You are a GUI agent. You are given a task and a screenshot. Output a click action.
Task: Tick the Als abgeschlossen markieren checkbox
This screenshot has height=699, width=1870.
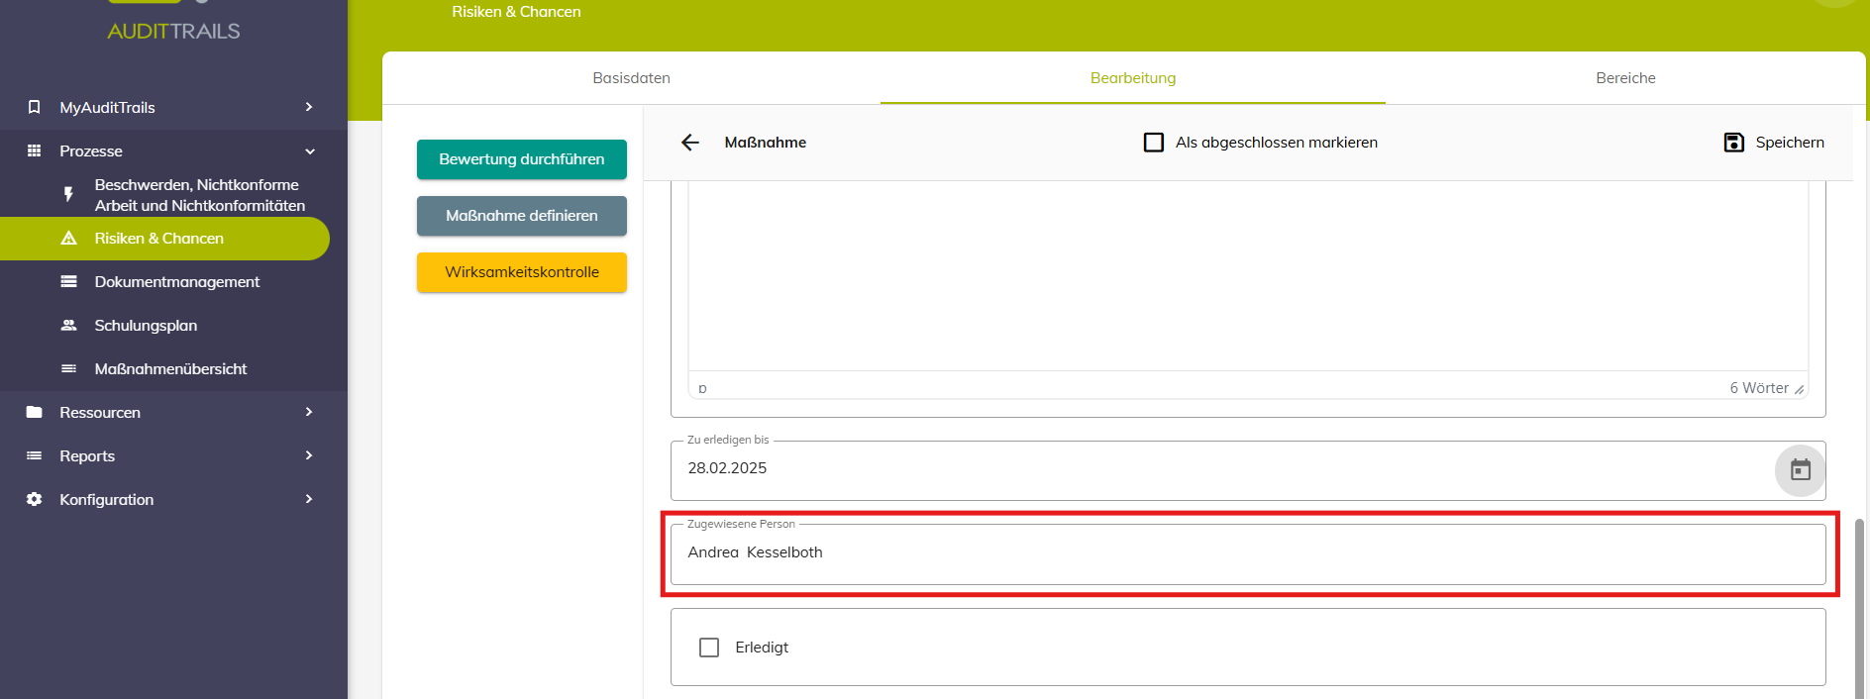coord(1154,143)
